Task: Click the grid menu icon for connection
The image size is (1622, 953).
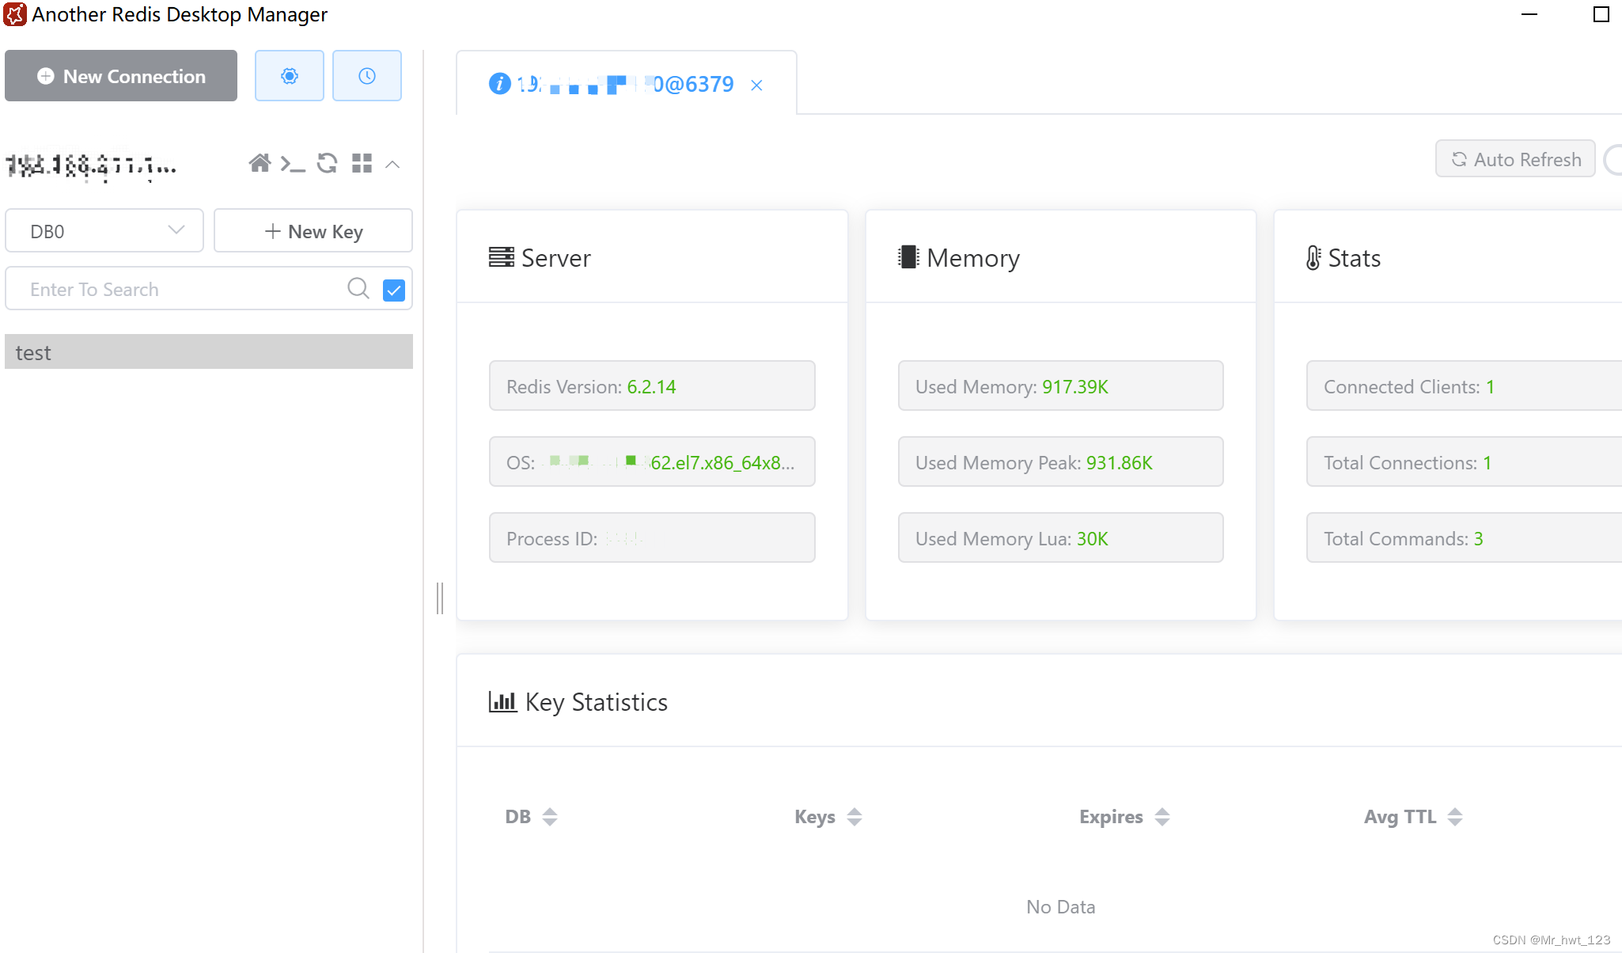Action: coord(362,163)
